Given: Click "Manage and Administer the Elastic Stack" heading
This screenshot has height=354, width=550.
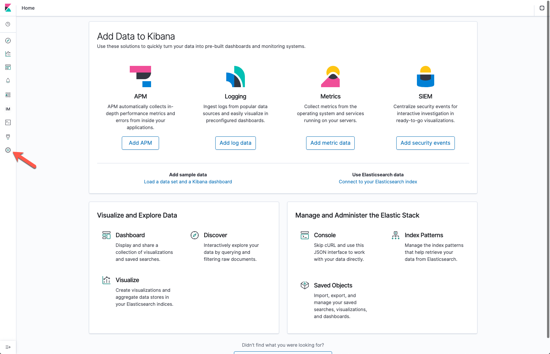Looking at the screenshot, I should click(x=357, y=215).
